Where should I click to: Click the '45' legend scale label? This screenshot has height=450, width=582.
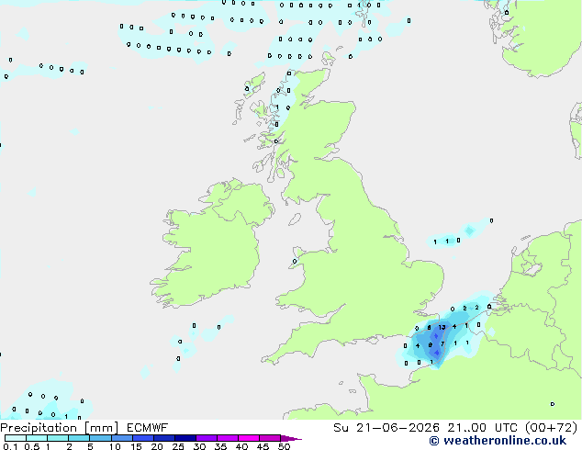click(x=263, y=446)
